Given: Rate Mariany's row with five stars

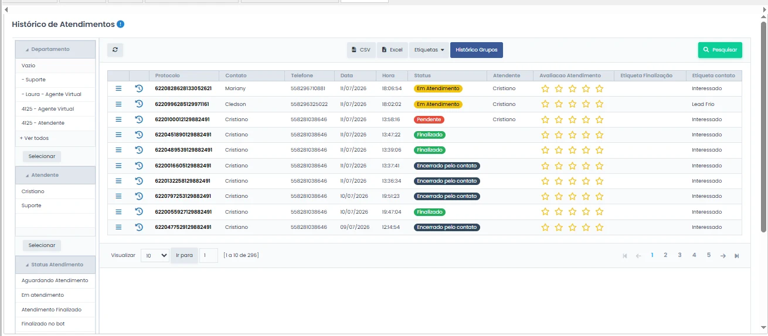Looking at the screenshot, I should 599,88.
